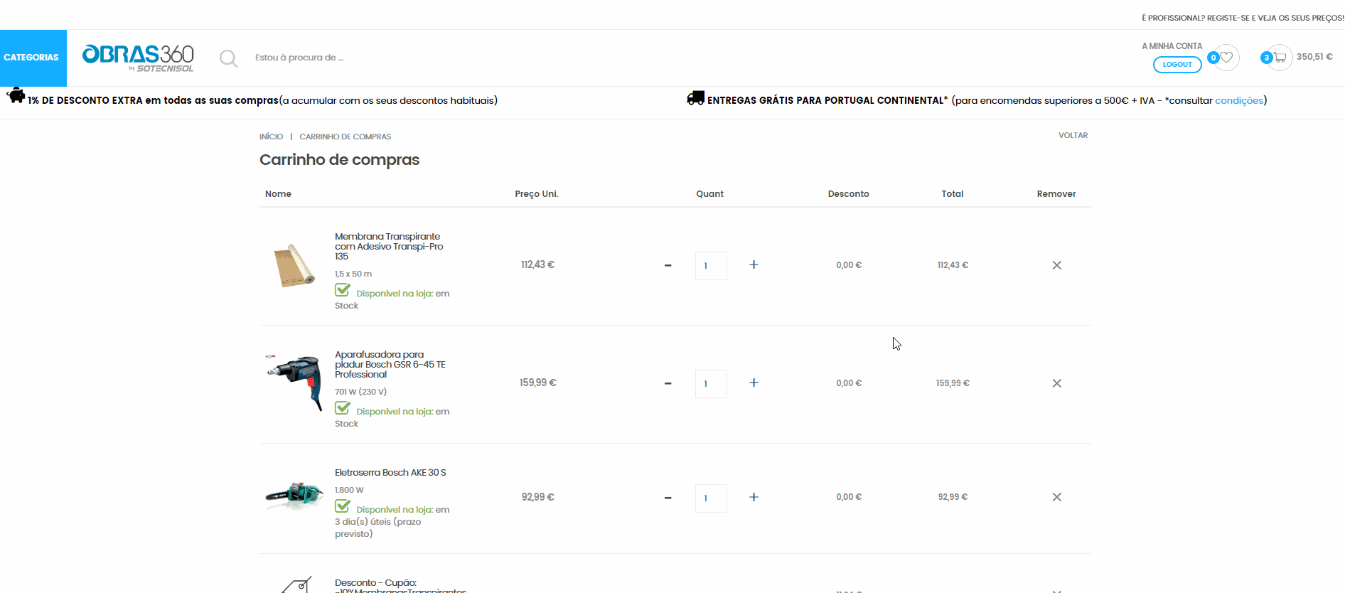Edit quantity field for Membrana Transpirante
Screen dimensions: 1345x593
click(x=711, y=266)
